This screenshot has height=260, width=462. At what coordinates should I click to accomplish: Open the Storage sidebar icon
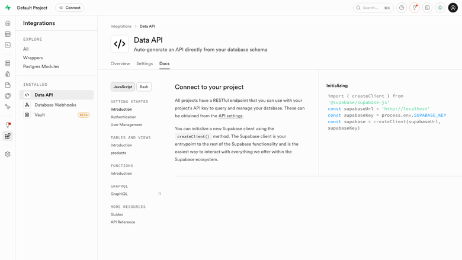point(8,85)
